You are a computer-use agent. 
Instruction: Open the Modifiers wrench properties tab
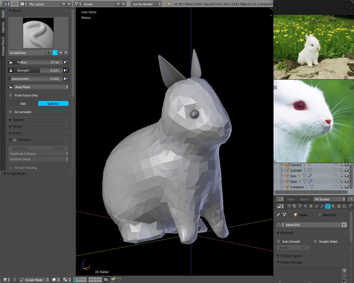[x=322, y=206]
